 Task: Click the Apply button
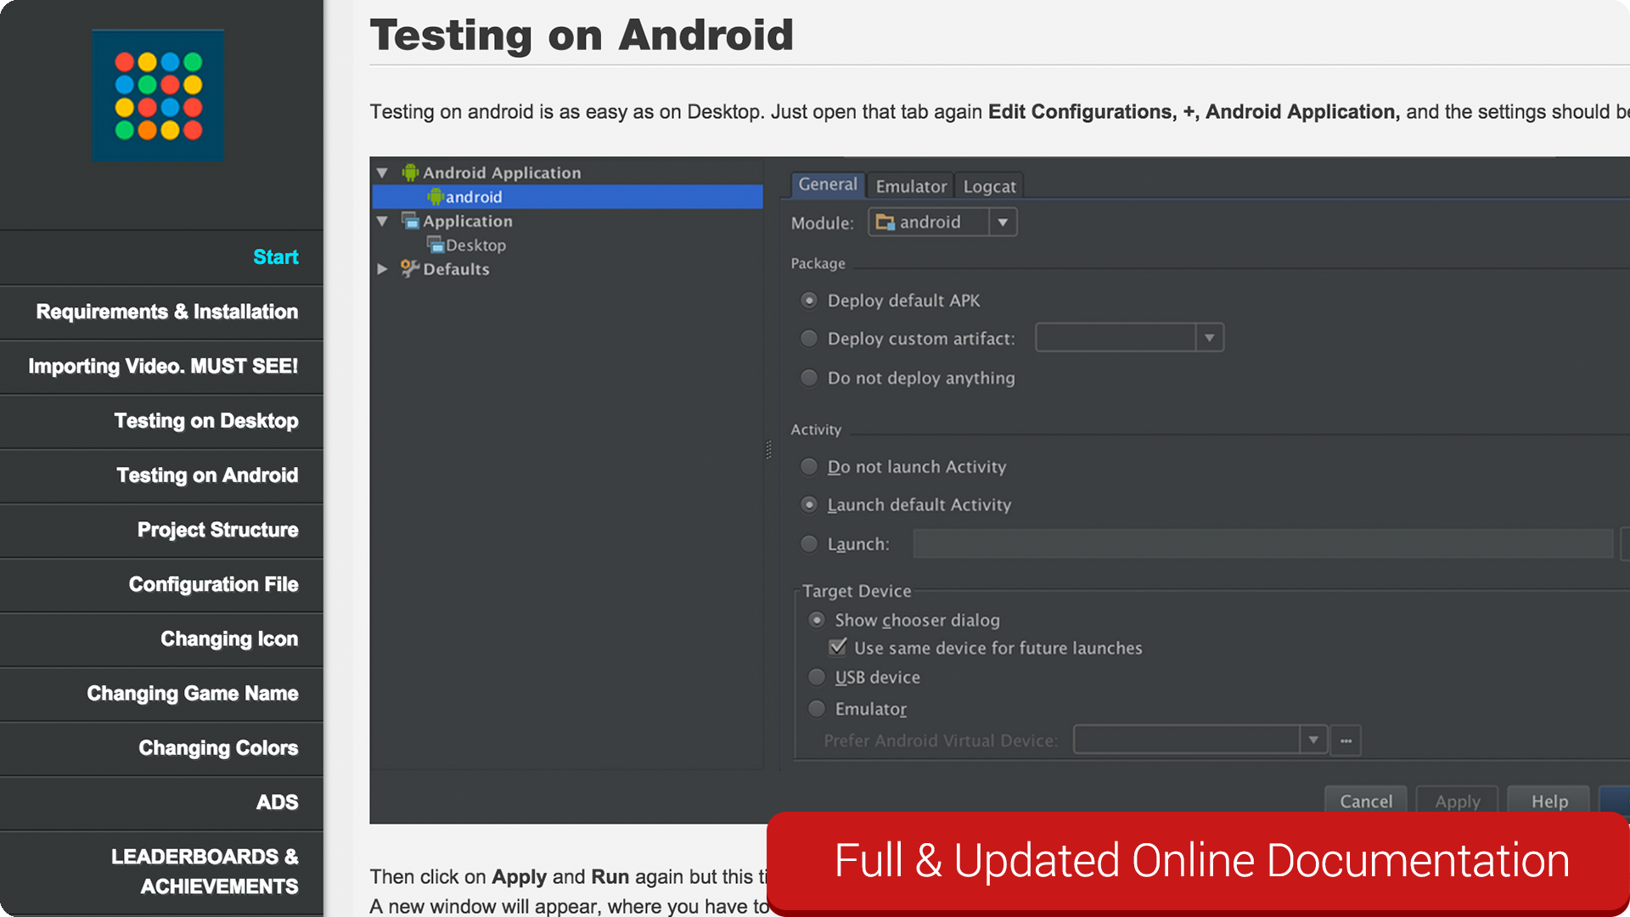point(1458,801)
